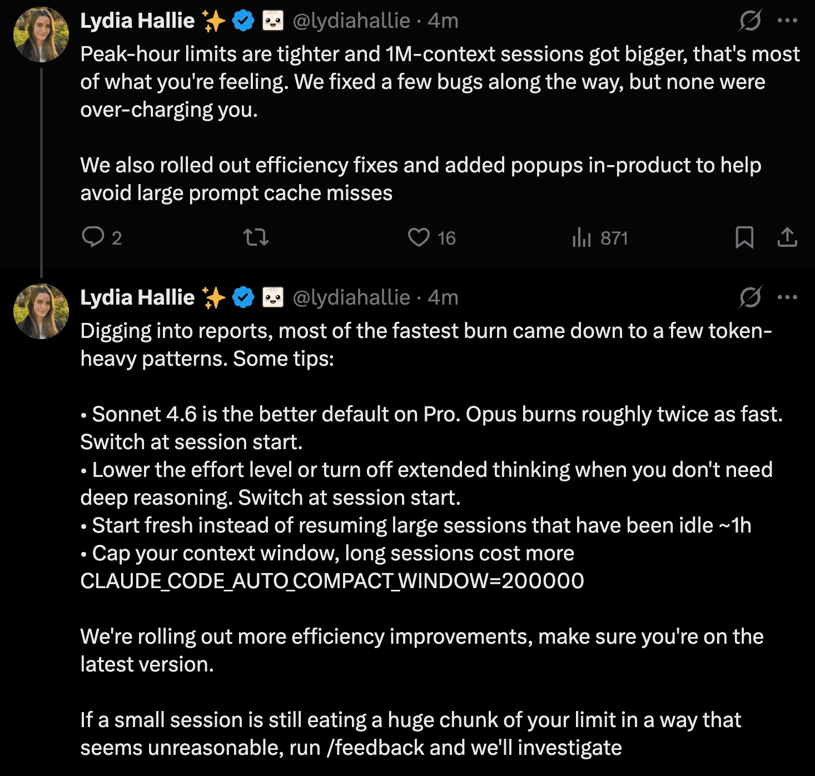Image resolution: width=815 pixels, height=776 pixels.
Task: Open 4m timestamp of second tweet
Action: pyautogui.click(x=443, y=297)
